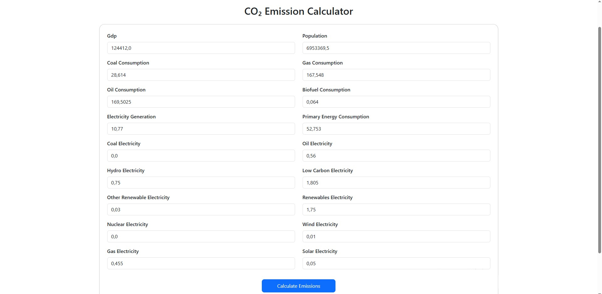Select the Low Carbon Electricity input
This screenshot has width=602, height=294.
click(396, 183)
